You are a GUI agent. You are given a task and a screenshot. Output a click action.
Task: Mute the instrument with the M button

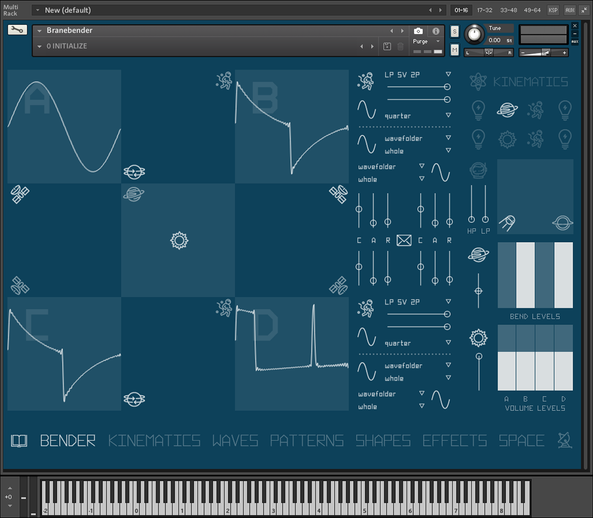pyautogui.click(x=455, y=49)
